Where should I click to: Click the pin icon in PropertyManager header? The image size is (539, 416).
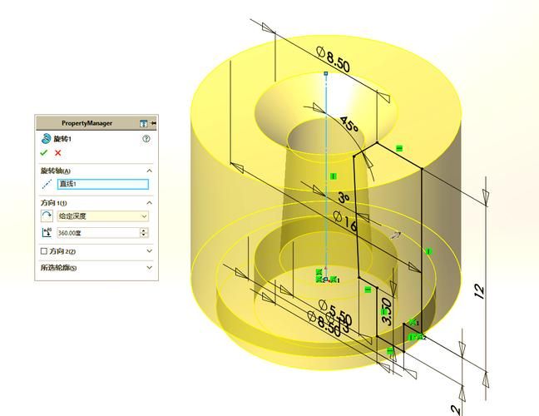153,123
